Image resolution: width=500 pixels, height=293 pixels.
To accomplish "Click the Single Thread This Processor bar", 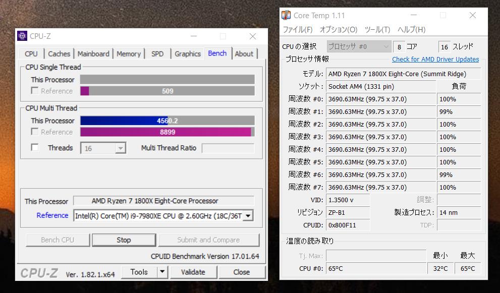I will pyautogui.click(x=168, y=79).
